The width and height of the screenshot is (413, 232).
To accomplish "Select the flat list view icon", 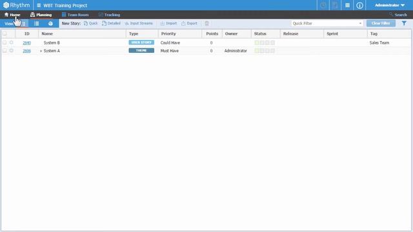I will coord(36,23).
